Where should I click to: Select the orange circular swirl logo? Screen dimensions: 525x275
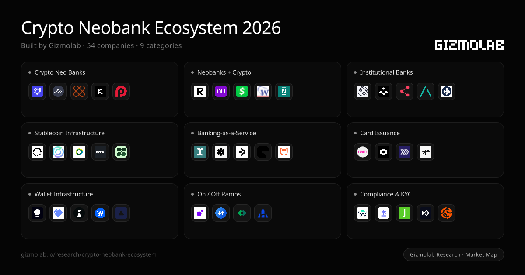click(x=447, y=213)
